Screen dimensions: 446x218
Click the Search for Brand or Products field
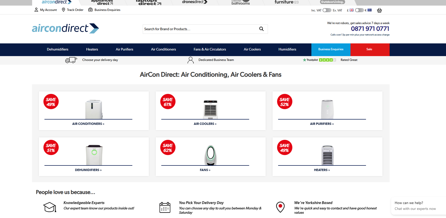coord(199,29)
